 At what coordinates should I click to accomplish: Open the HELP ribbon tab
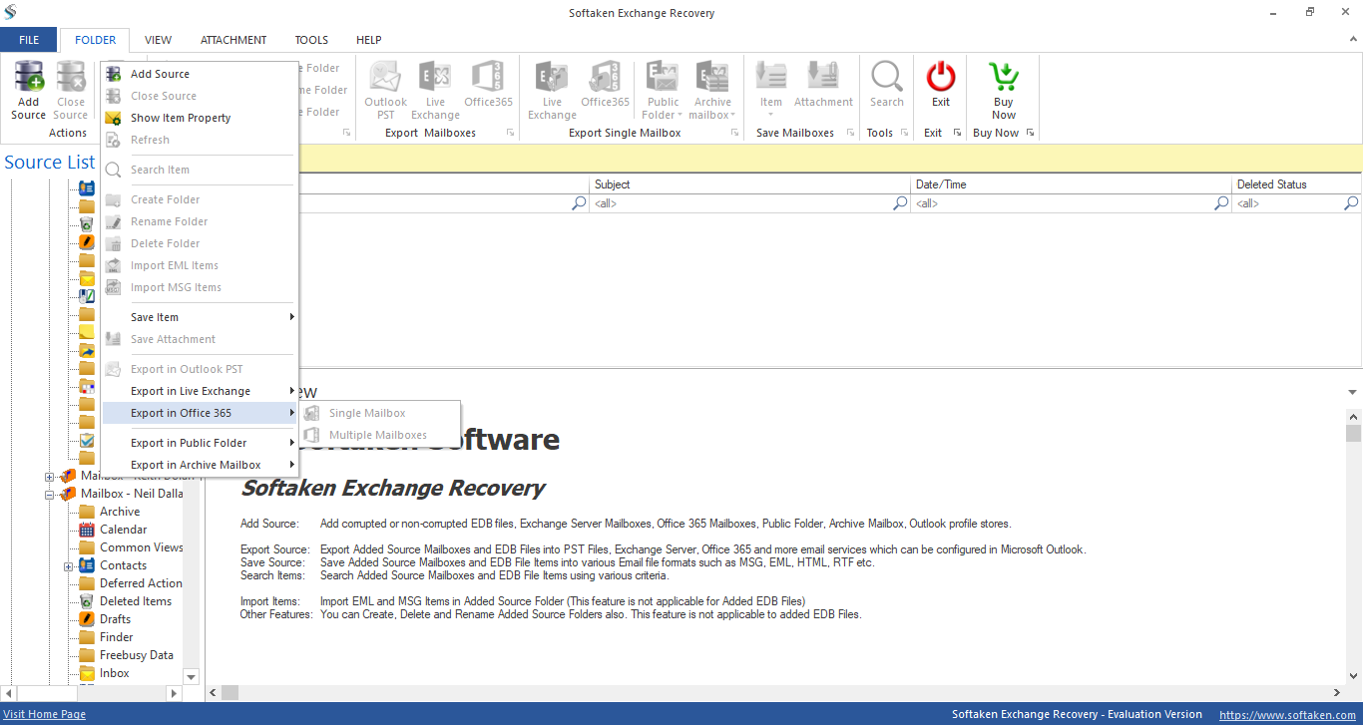click(x=369, y=40)
